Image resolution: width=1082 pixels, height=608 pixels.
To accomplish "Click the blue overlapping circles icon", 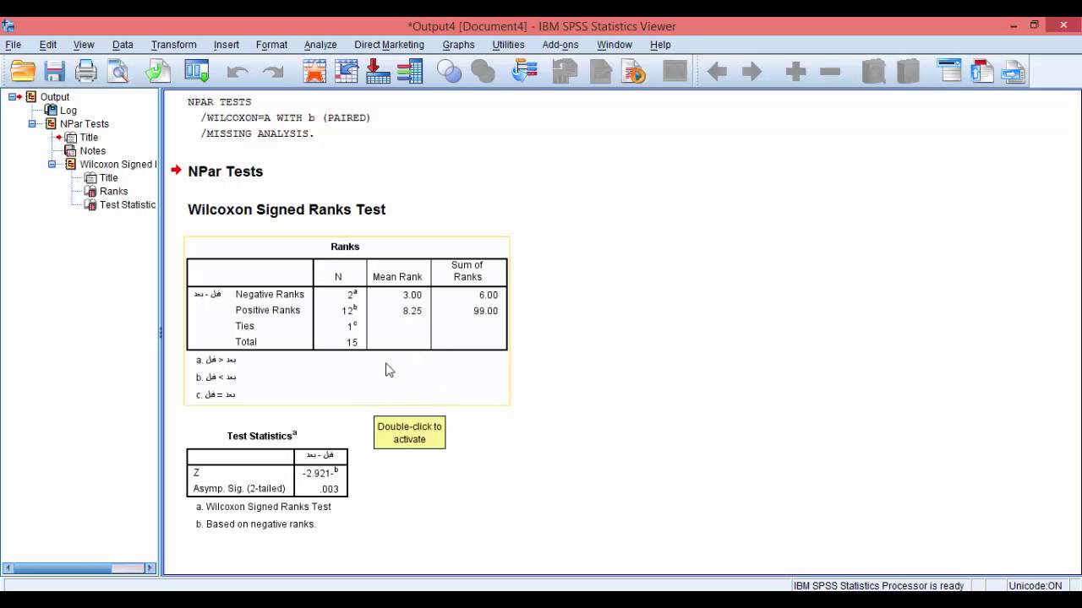I will pos(450,72).
